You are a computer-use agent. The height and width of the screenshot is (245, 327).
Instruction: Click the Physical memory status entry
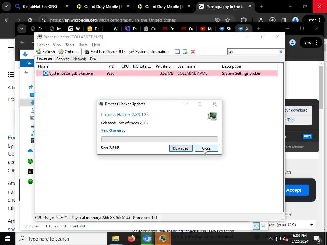[x=100, y=217]
